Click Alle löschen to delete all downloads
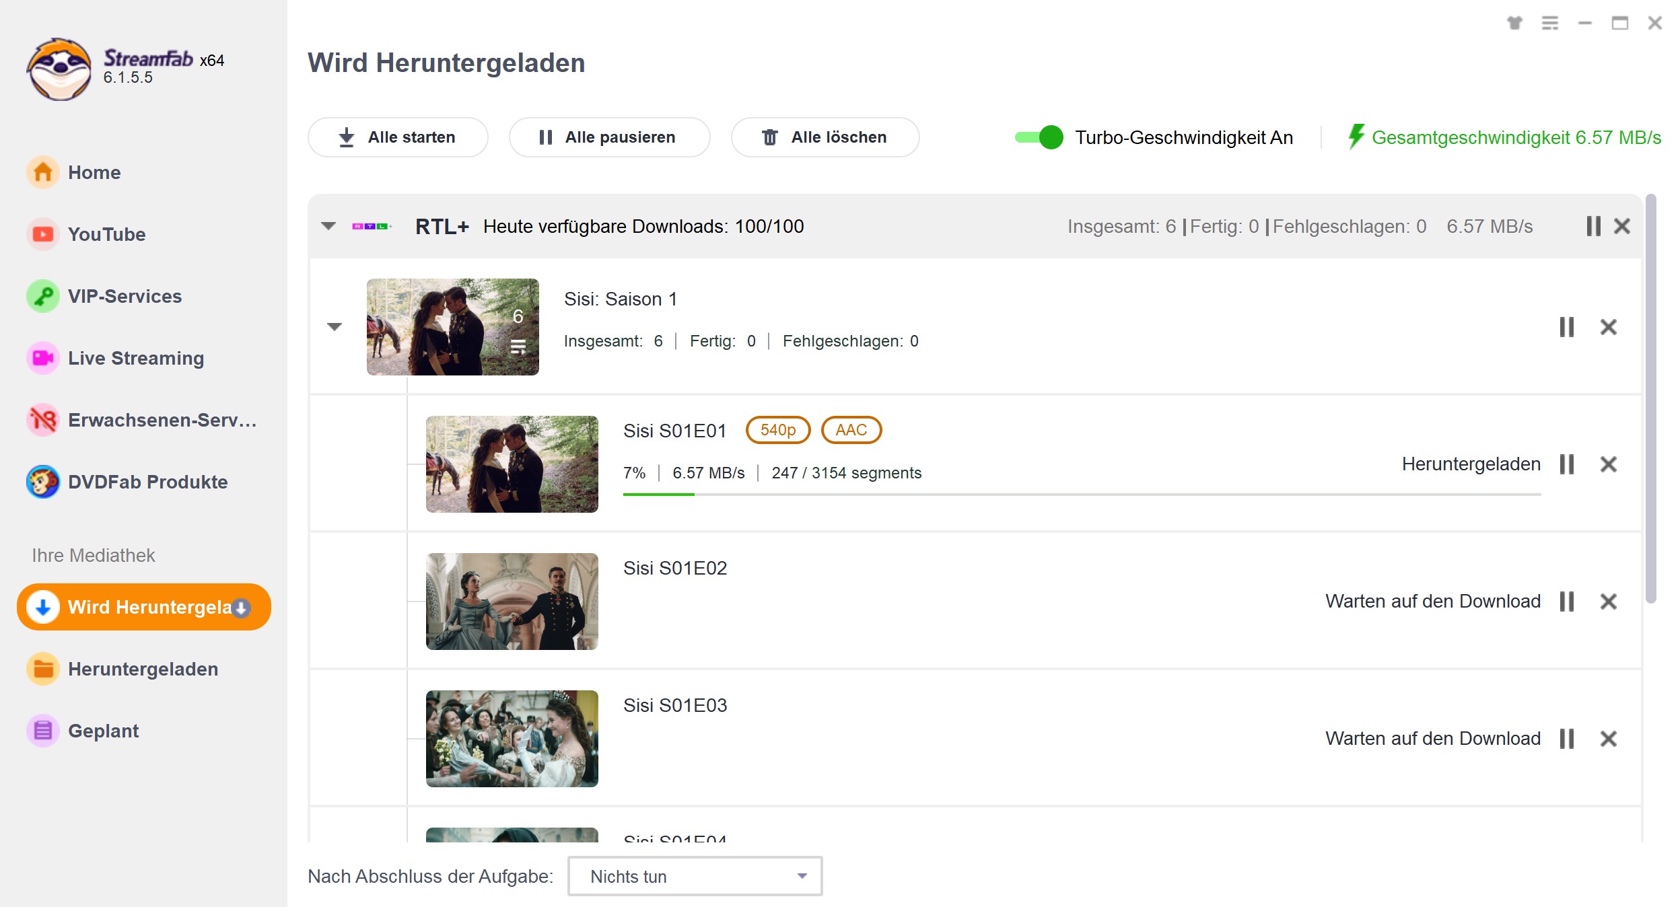The height and width of the screenshot is (907, 1680). point(823,137)
